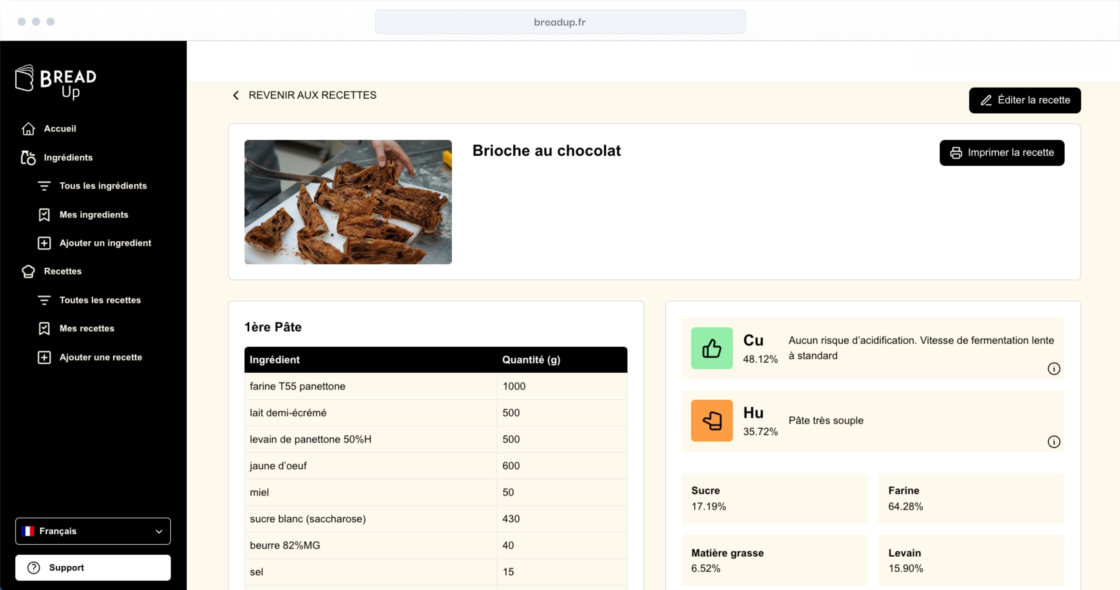Image resolution: width=1120 pixels, height=590 pixels.
Task: Click the orange hand Hu icon
Action: click(712, 421)
